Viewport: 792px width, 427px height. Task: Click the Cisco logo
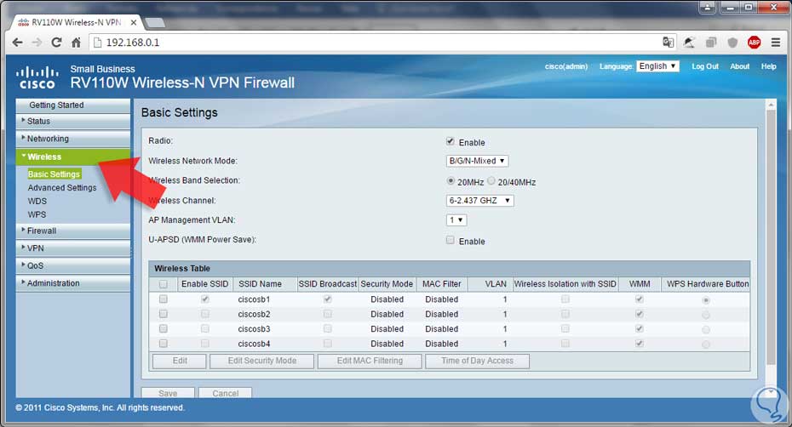coord(37,77)
